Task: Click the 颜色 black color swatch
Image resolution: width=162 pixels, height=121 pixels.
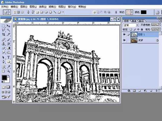Action: tap(144, 12)
